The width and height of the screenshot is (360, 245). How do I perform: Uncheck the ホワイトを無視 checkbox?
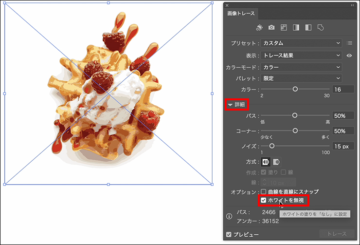[x=264, y=200]
